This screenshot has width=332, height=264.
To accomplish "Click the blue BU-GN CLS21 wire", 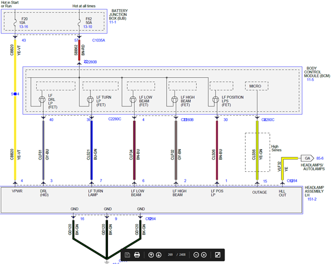I will click(x=92, y=150).
